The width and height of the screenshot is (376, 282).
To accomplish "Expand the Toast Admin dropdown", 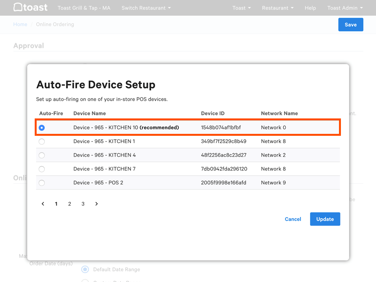I will (345, 8).
